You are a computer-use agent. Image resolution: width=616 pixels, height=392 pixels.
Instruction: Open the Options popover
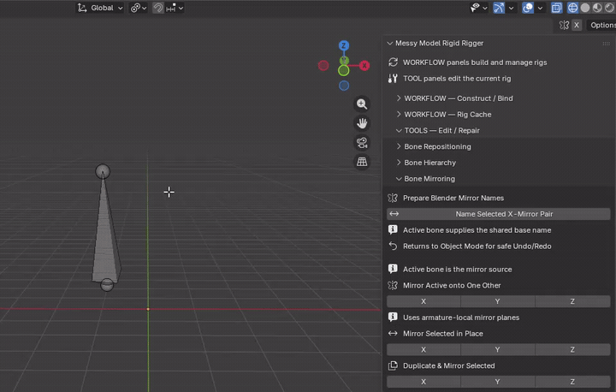point(601,25)
